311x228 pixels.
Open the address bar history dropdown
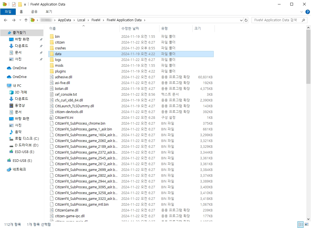241,20
